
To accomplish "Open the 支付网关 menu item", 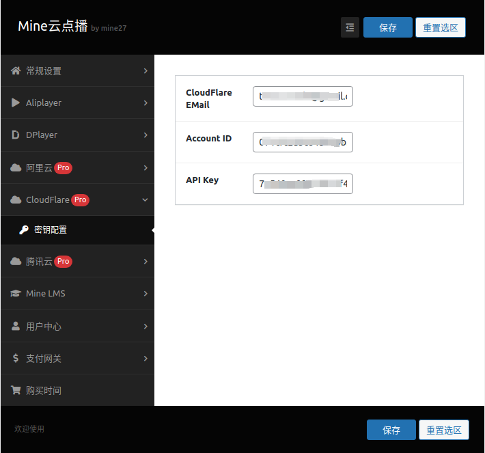I will tap(78, 358).
